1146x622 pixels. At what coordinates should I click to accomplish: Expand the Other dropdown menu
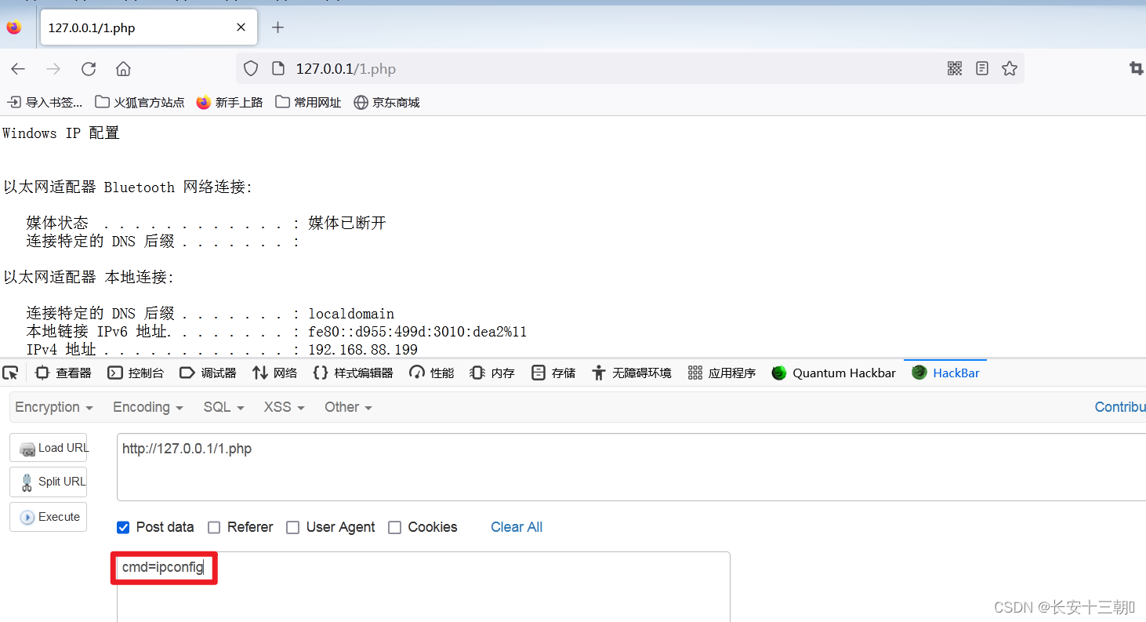pos(348,407)
